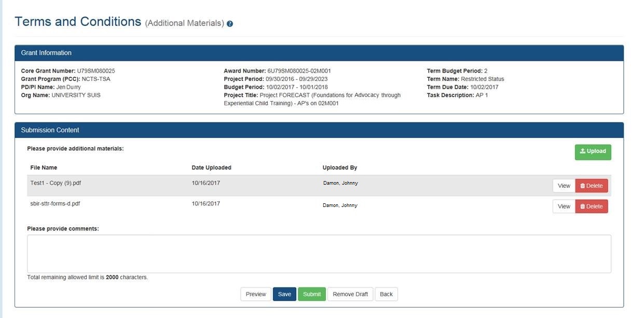Click the upload arrow on the green button
Viewport: 632px width, 318px height.
click(582, 151)
